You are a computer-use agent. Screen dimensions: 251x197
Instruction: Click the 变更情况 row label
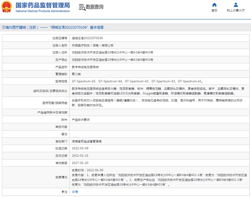61,177
